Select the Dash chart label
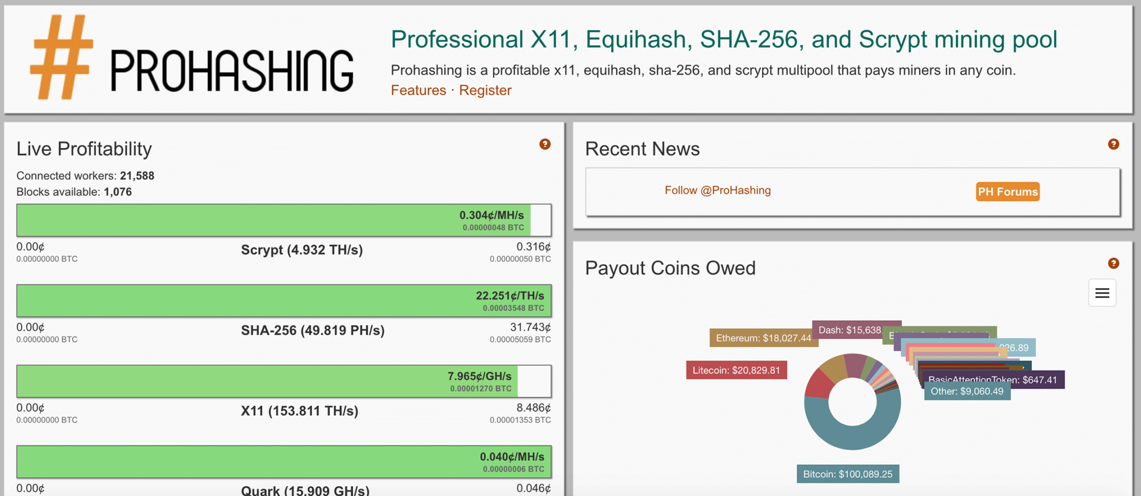This screenshot has height=496, width=1141. 850,330
